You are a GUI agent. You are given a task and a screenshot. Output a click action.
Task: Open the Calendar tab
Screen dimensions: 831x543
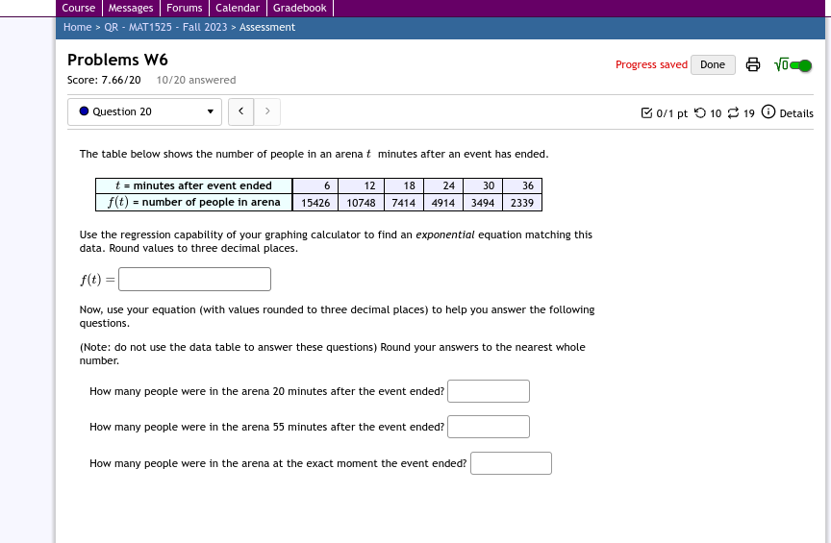tap(238, 8)
